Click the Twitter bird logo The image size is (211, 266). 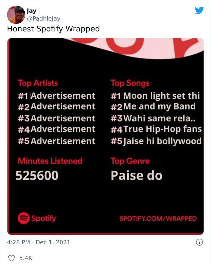(x=199, y=10)
